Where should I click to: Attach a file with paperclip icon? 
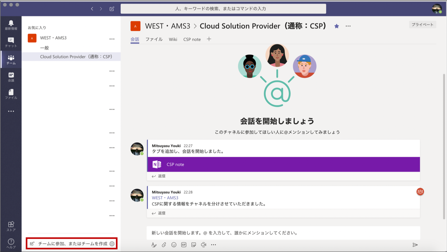(x=164, y=245)
